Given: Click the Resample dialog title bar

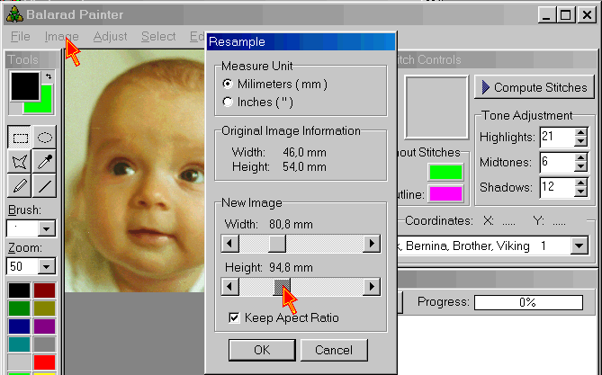Looking at the screenshot, I should (x=301, y=41).
